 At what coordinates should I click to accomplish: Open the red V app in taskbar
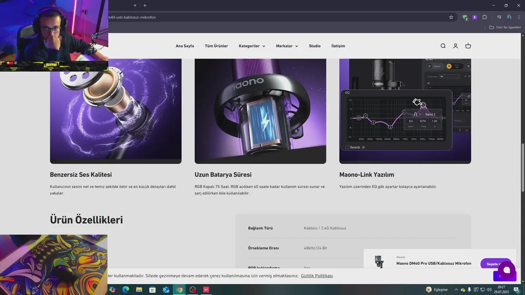point(206,290)
